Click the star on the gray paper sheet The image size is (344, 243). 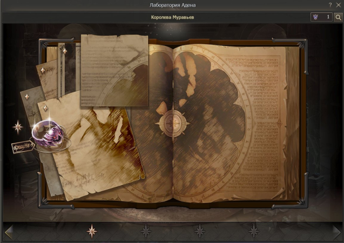(27, 97)
